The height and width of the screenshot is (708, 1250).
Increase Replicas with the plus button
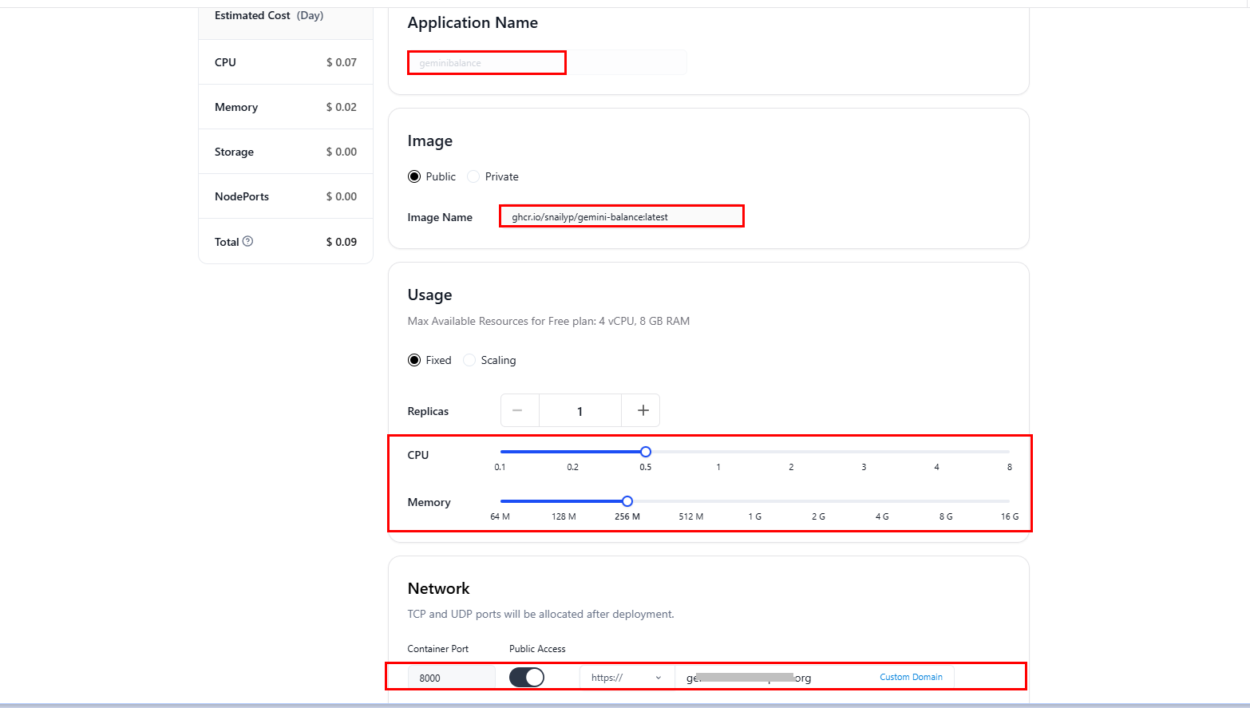tap(641, 410)
